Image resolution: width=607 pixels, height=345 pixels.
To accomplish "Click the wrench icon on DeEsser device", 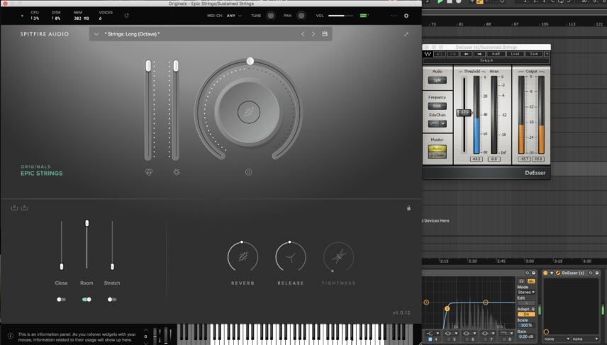I will pos(558,273).
